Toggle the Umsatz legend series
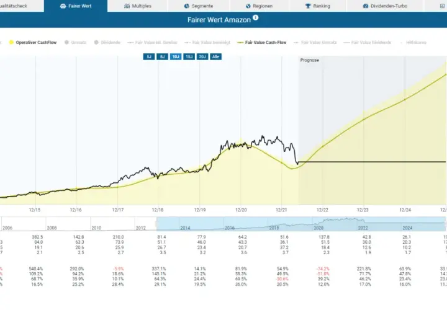Image resolution: width=447 pixels, height=310 pixels. coord(75,42)
